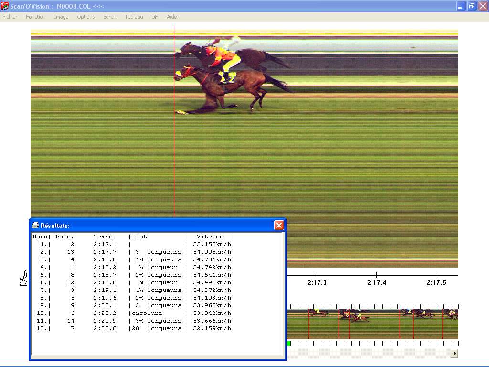Minimize the Scan'O'Vision window
The height and width of the screenshot is (367, 489).
[460, 6]
